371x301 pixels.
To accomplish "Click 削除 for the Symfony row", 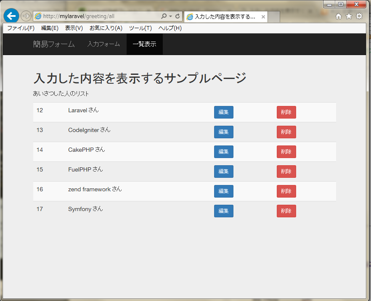I will coord(286,211).
